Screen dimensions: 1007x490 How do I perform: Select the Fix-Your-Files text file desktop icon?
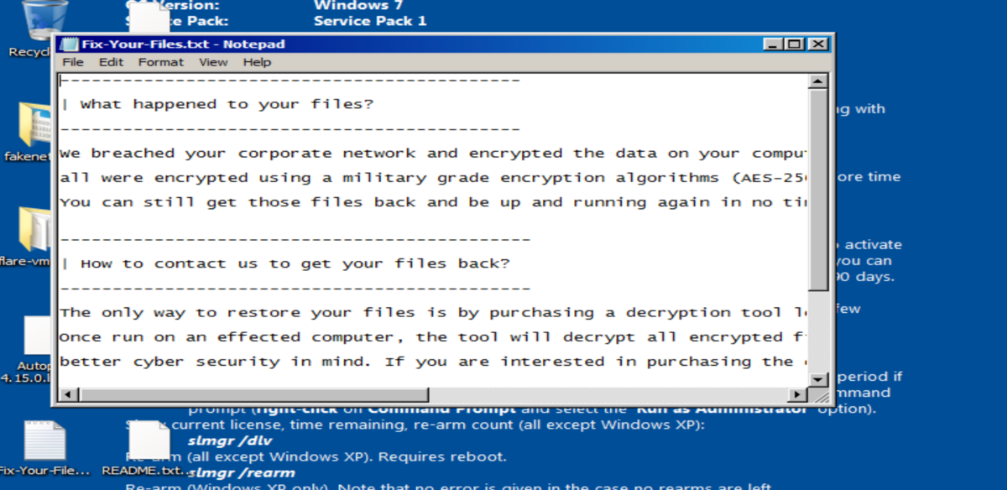click(x=44, y=449)
